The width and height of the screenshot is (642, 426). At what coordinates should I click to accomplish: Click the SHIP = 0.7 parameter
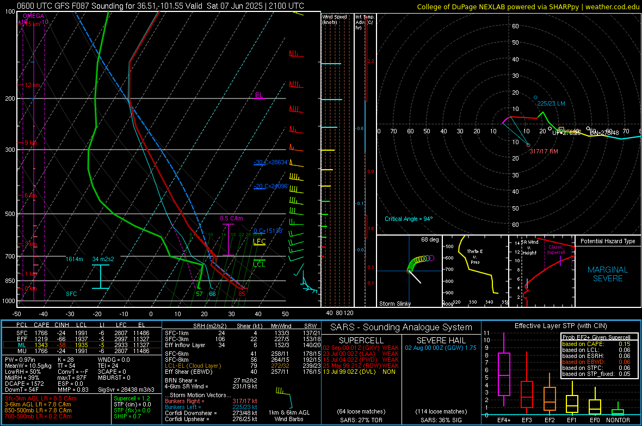(127, 416)
